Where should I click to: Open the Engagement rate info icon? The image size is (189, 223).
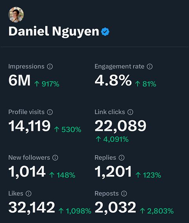pyautogui.click(x=150, y=67)
